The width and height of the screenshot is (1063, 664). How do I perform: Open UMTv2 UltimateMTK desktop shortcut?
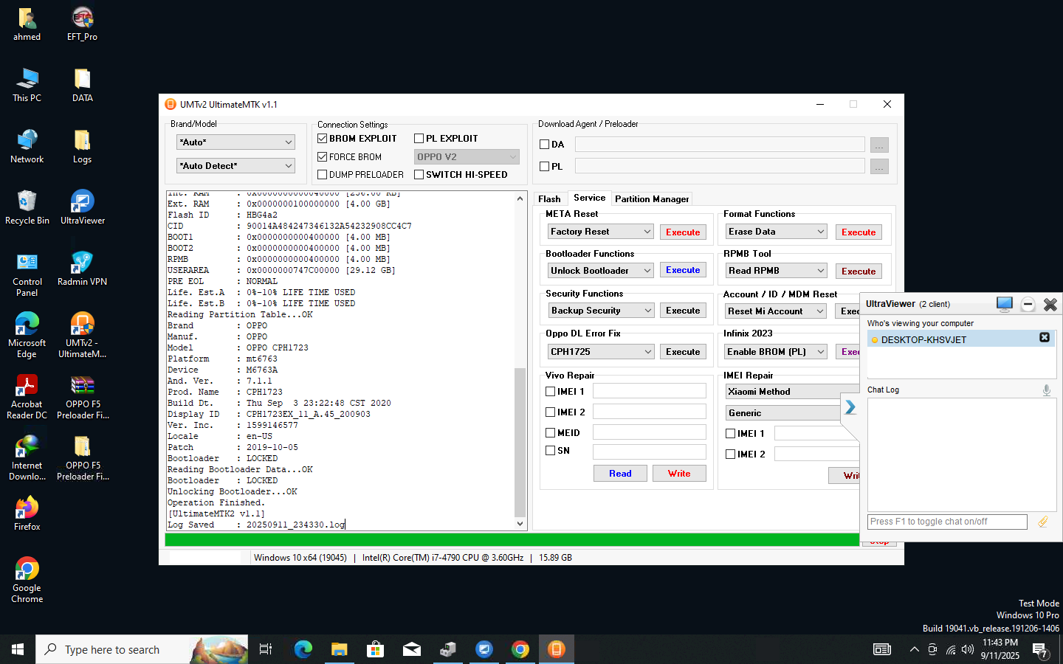click(82, 334)
